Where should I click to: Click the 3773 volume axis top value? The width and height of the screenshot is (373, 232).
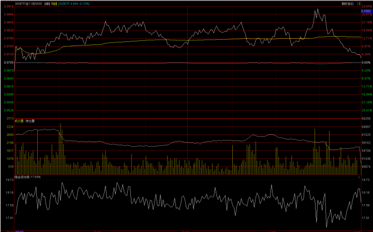point(9,118)
